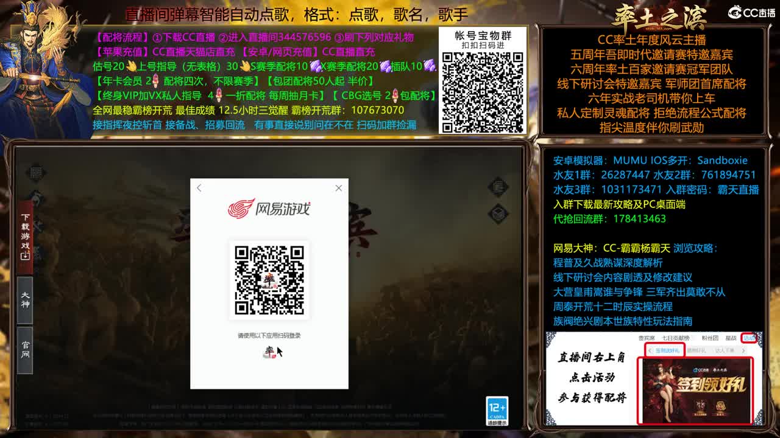Click the 六年实战老司机带你上车 line
The image size is (780, 438).
coord(651,99)
